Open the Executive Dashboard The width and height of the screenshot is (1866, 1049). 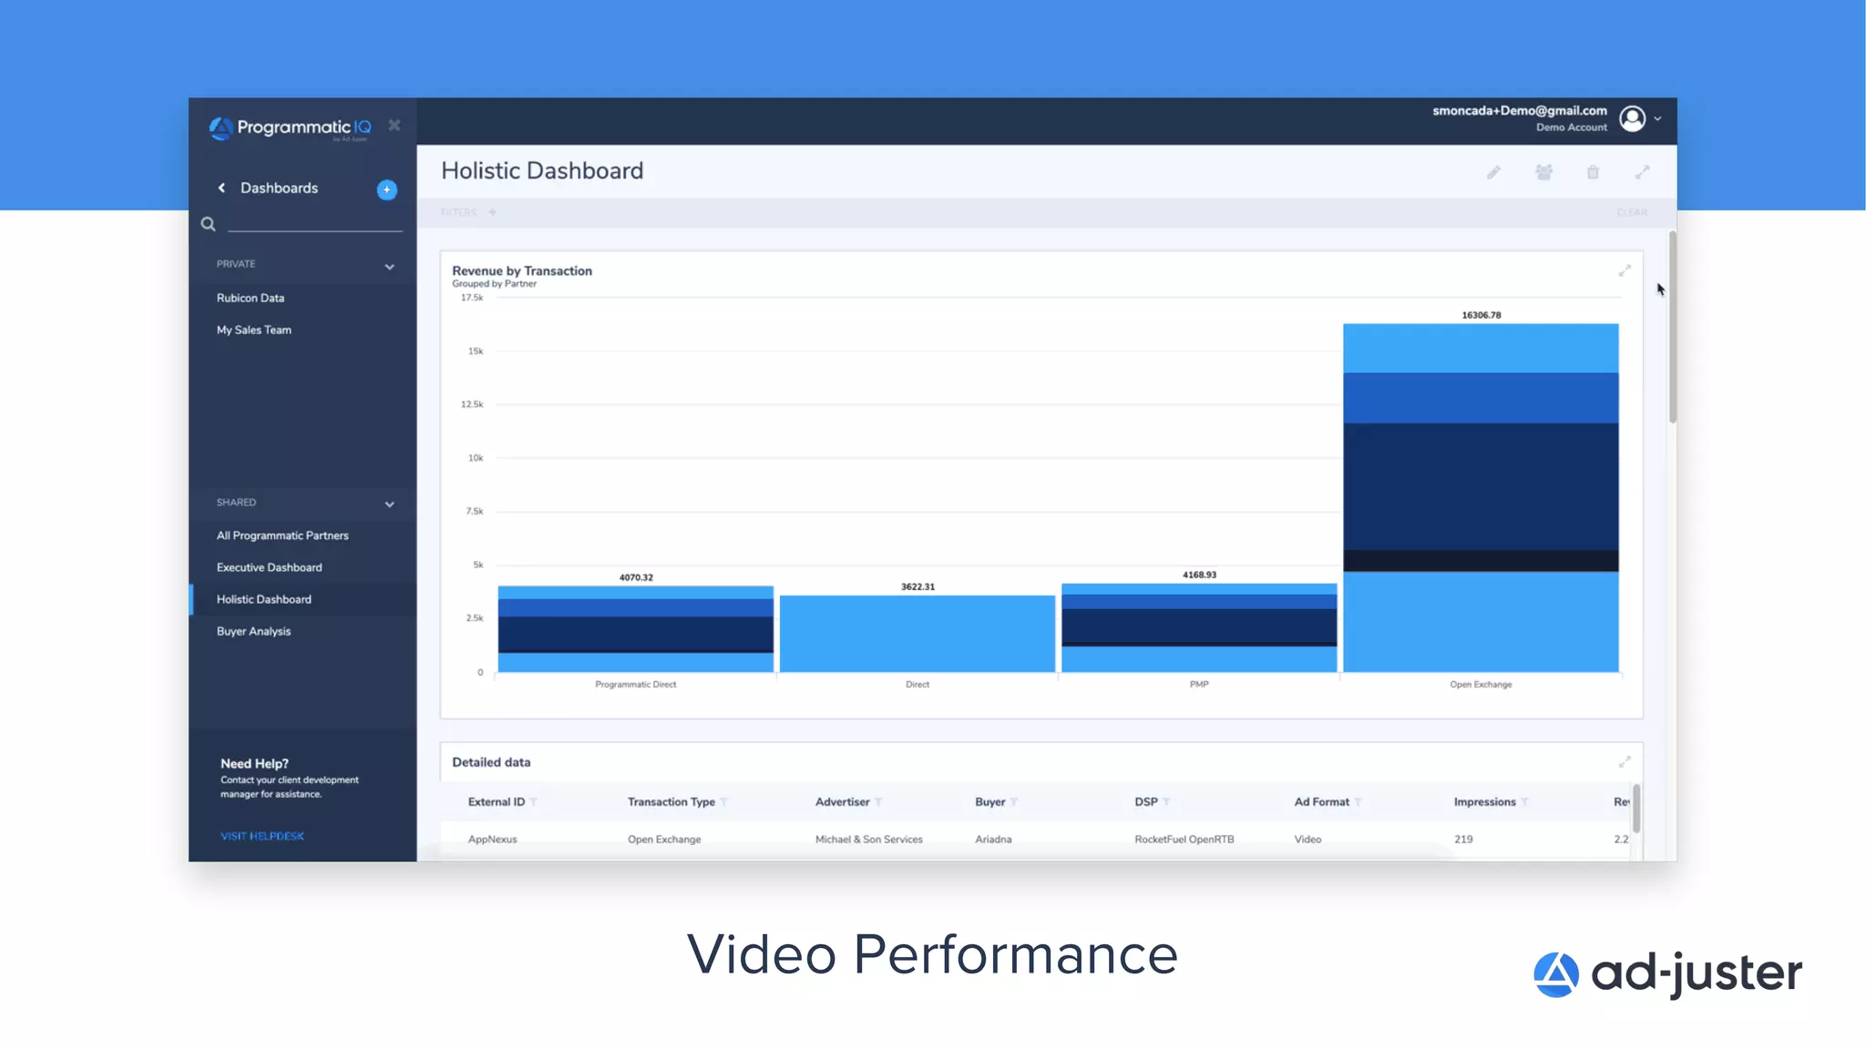point(270,567)
